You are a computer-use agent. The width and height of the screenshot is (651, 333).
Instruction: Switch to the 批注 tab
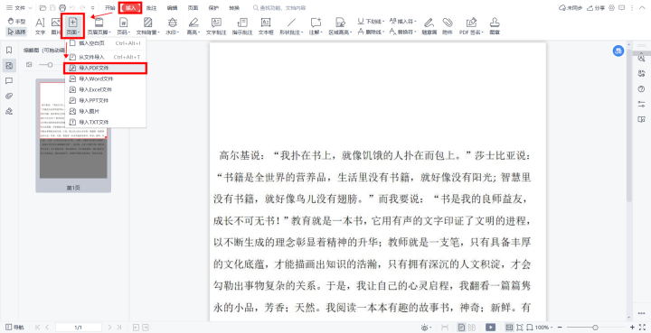(151, 8)
